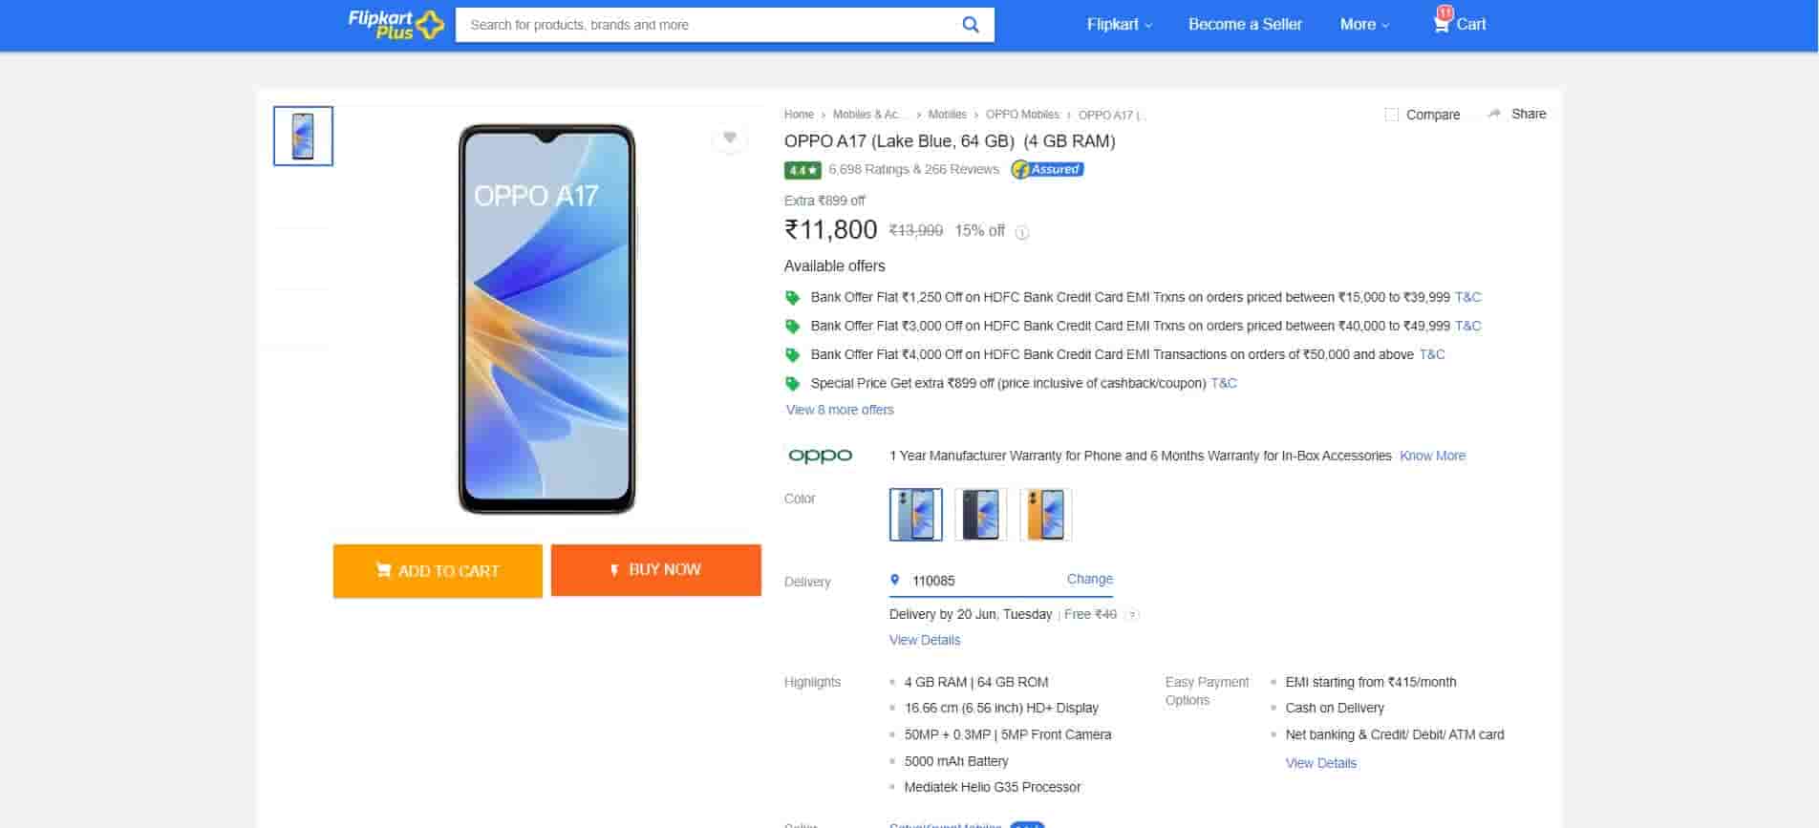Image resolution: width=1819 pixels, height=828 pixels.
Task: Click the search products input field
Action: 707,25
